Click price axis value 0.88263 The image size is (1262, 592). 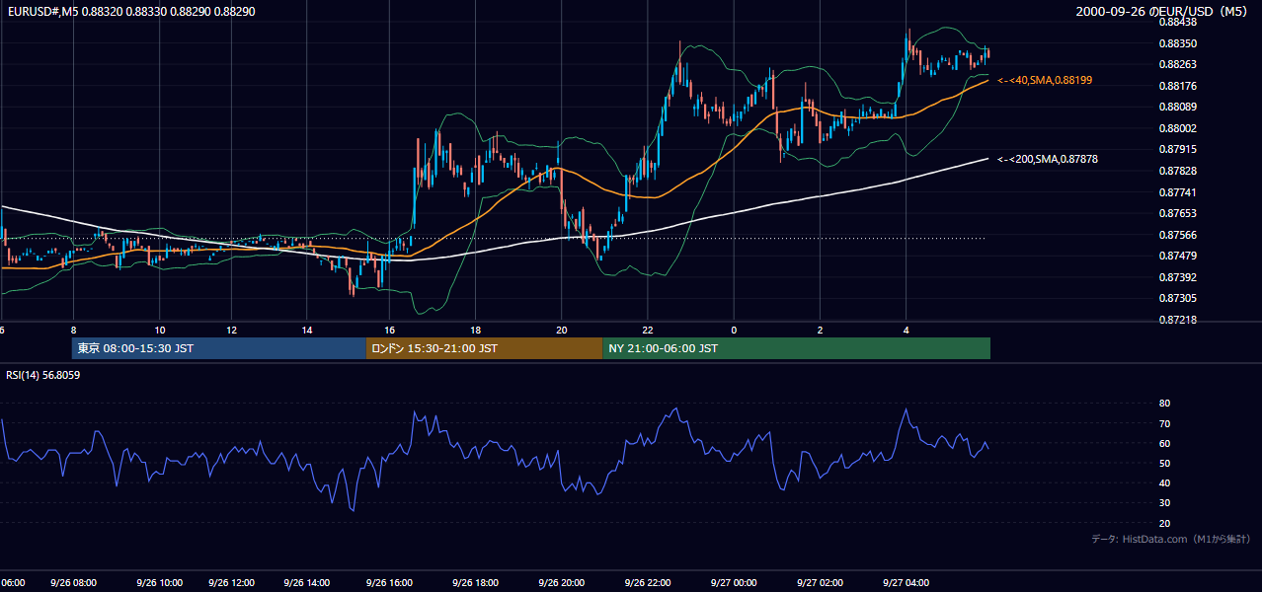[1176, 65]
